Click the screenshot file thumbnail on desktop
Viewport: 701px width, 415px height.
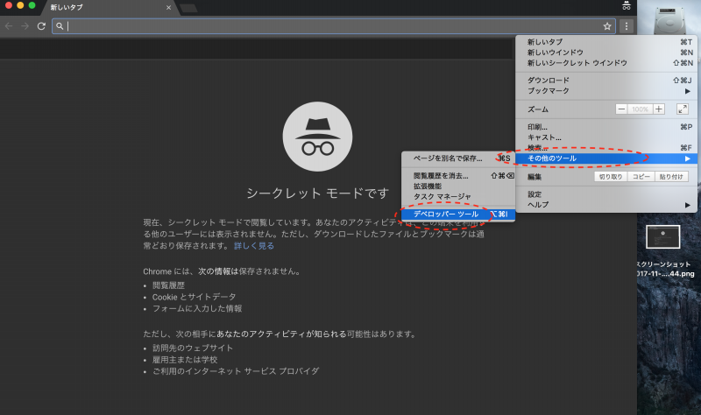tap(663, 236)
